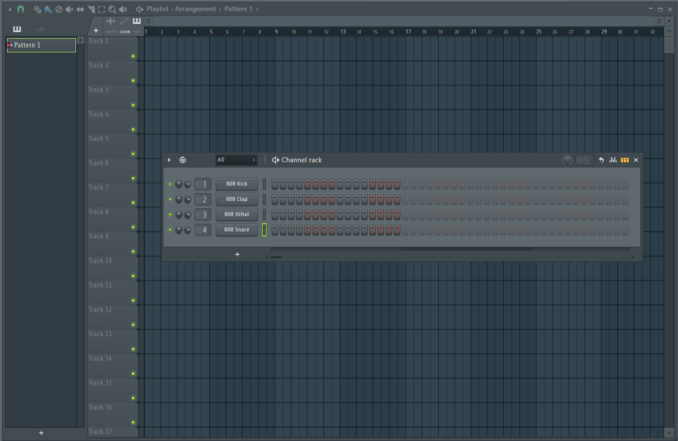Open the Playlist options menu arrow

[10, 9]
